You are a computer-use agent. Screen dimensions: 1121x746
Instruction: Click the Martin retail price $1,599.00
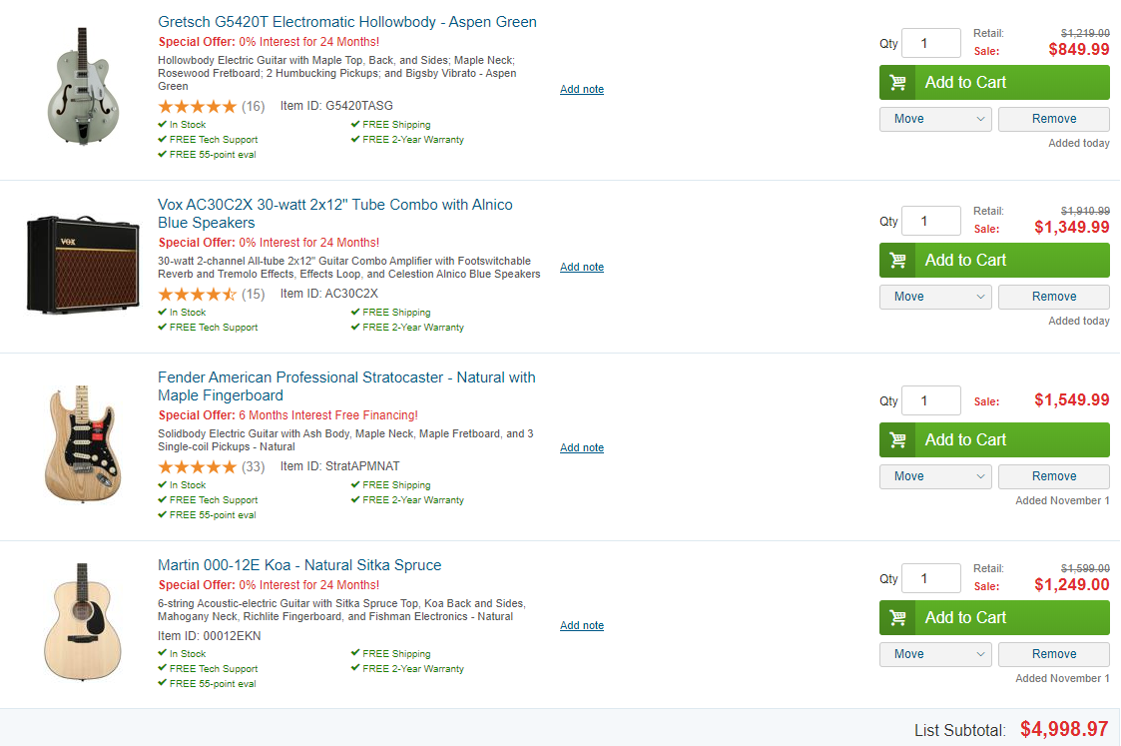click(x=1085, y=568)
